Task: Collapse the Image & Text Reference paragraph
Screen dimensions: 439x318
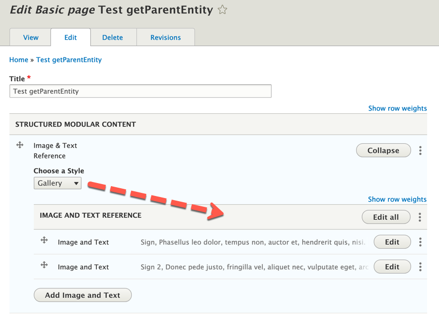Action: point(383,150)
